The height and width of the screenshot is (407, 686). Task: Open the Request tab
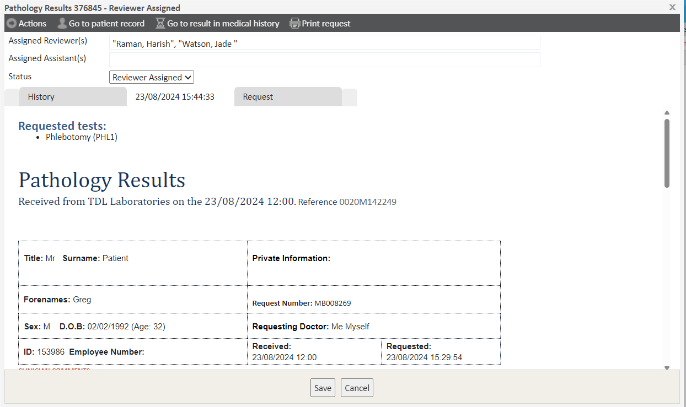(288, 97)
